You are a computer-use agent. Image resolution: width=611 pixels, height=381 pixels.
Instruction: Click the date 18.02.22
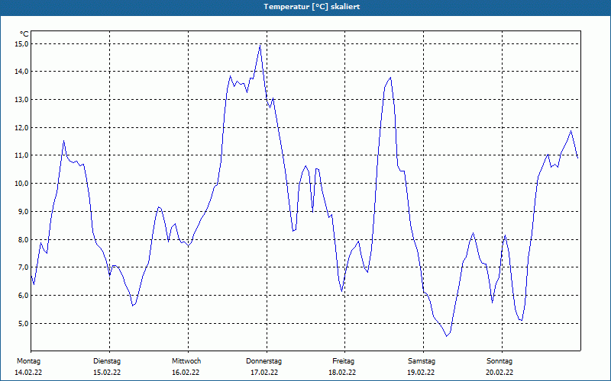click(x=342, y=373)
